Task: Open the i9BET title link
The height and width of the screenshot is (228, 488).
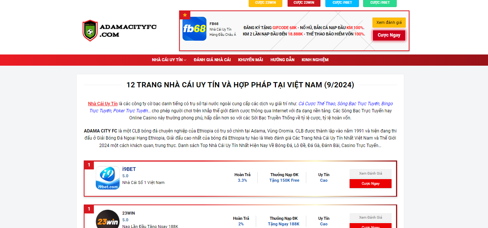Action: point(129,169)
